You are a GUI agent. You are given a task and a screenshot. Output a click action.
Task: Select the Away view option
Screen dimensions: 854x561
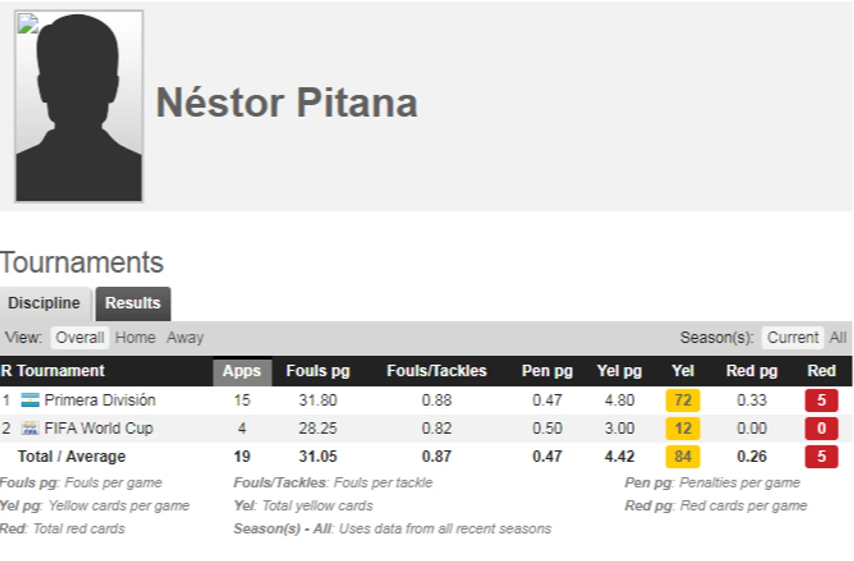[185, 338]
